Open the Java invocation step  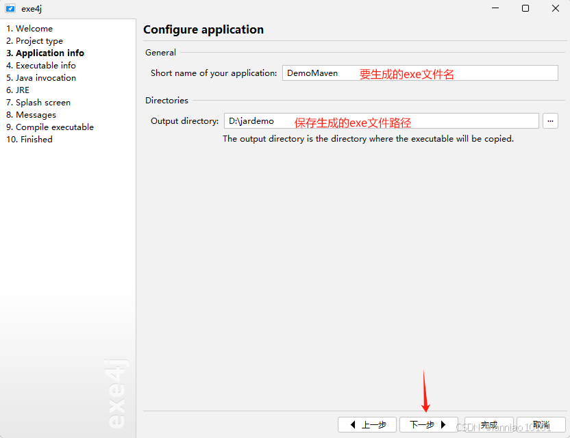click(x=41, y=78)
